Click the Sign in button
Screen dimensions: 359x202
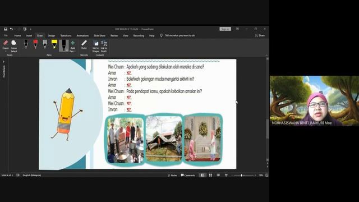coord(225,29)
